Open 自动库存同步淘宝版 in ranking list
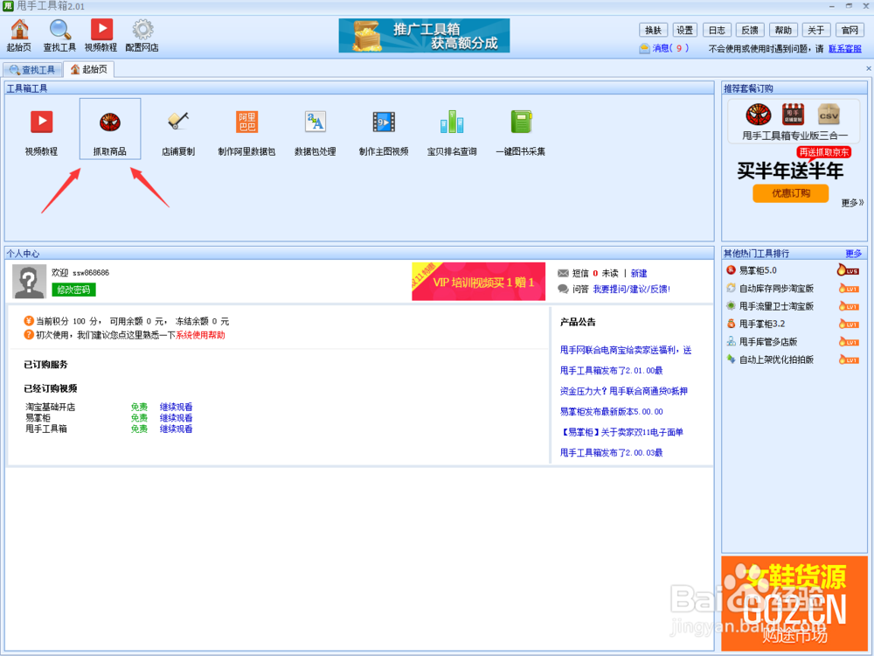The image size is (874, 656). coord(776,289)
